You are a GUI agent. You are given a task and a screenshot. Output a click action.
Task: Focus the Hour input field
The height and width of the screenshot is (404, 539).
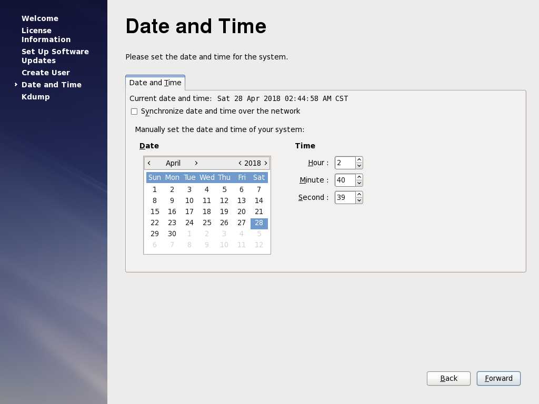point(345,163)
